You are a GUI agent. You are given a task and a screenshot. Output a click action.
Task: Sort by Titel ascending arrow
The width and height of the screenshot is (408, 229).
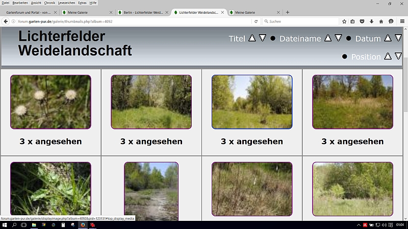pyautogui.click(x=252, y=38)
